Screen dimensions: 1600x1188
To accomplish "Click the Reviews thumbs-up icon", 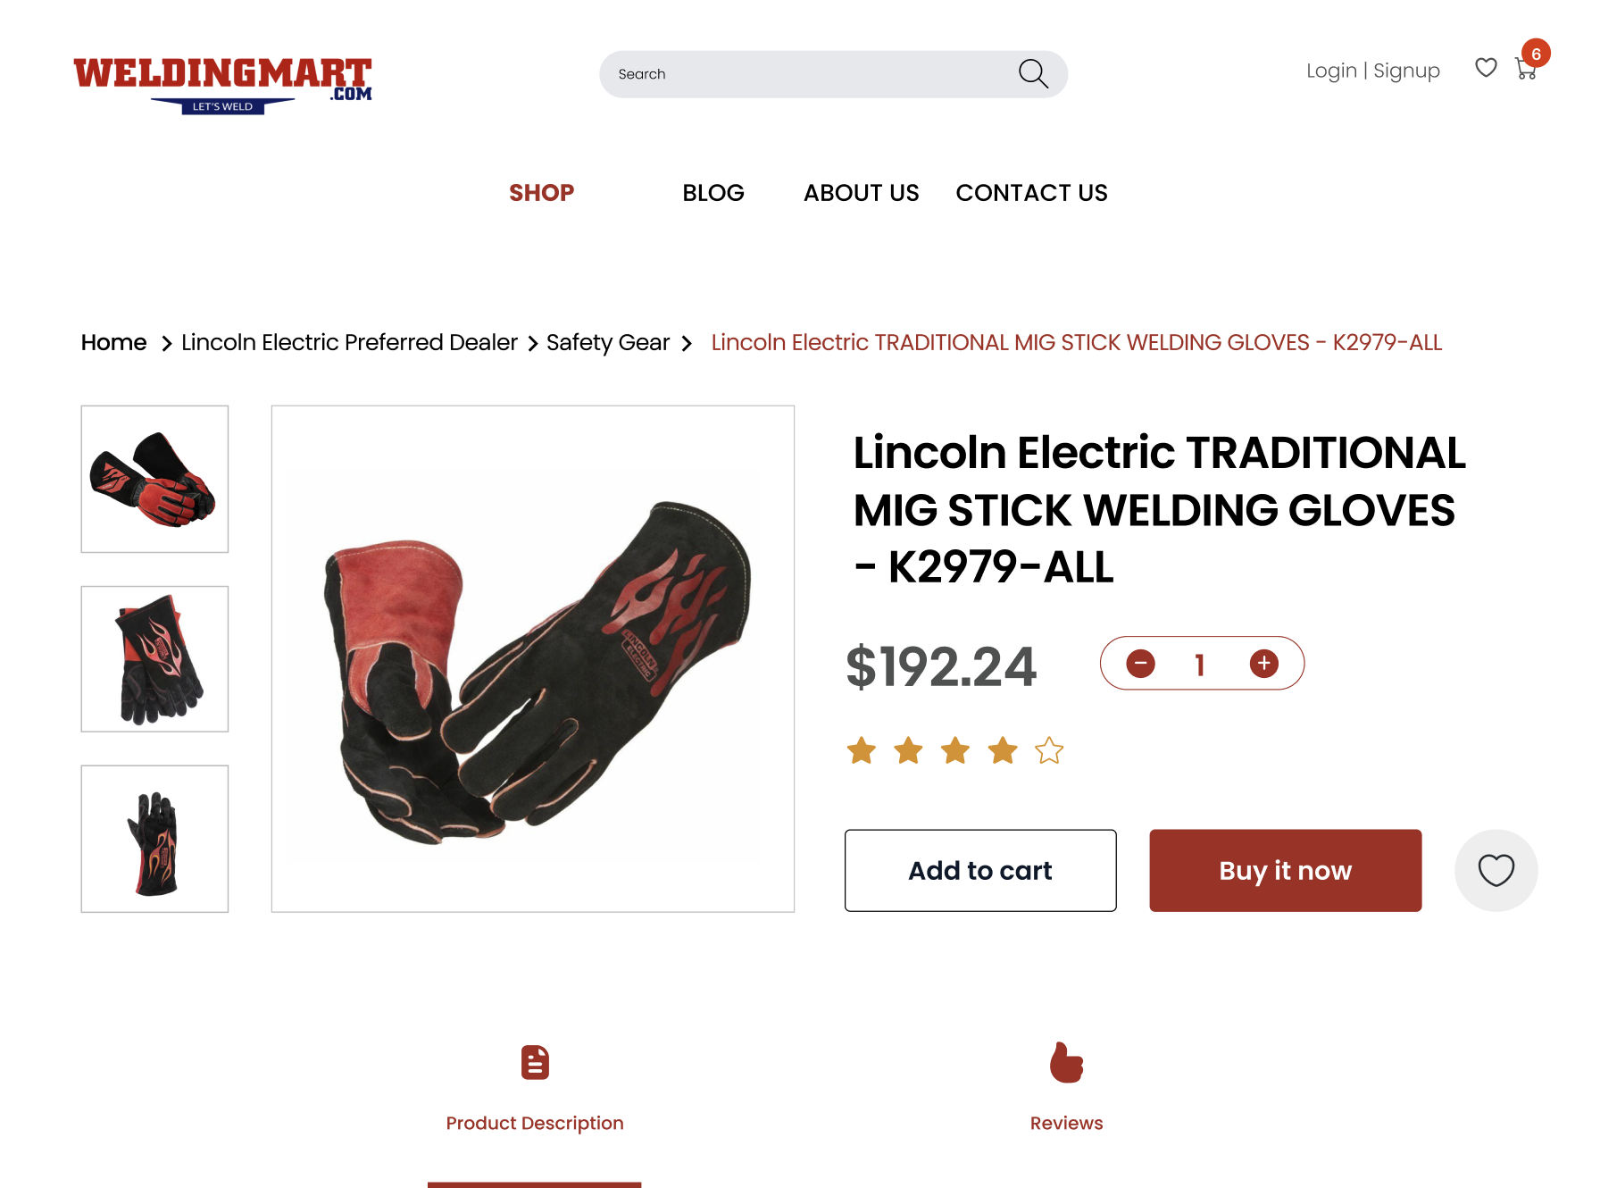I will pos(1066,1062).
